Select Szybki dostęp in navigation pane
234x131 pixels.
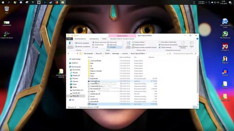tap(76, 59)
